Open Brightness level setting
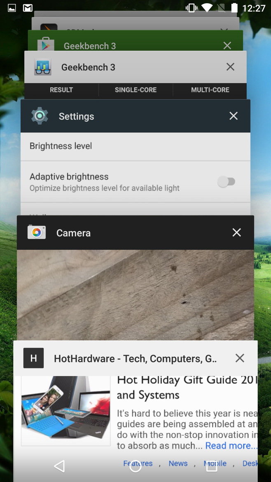Image resolution: width=271 pixels, height=482 pixels. [x=135, y=146]
